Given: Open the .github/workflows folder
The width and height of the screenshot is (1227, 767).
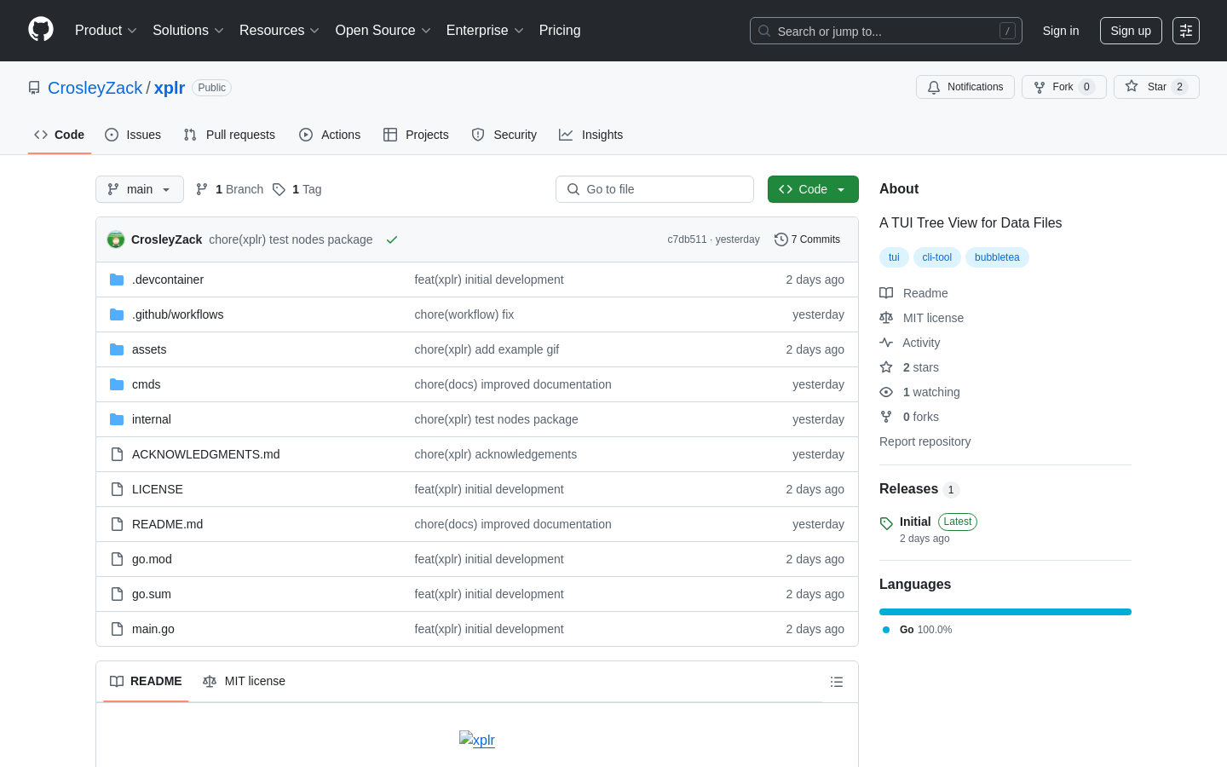Looking at the screenshot, I should [178, 314].
